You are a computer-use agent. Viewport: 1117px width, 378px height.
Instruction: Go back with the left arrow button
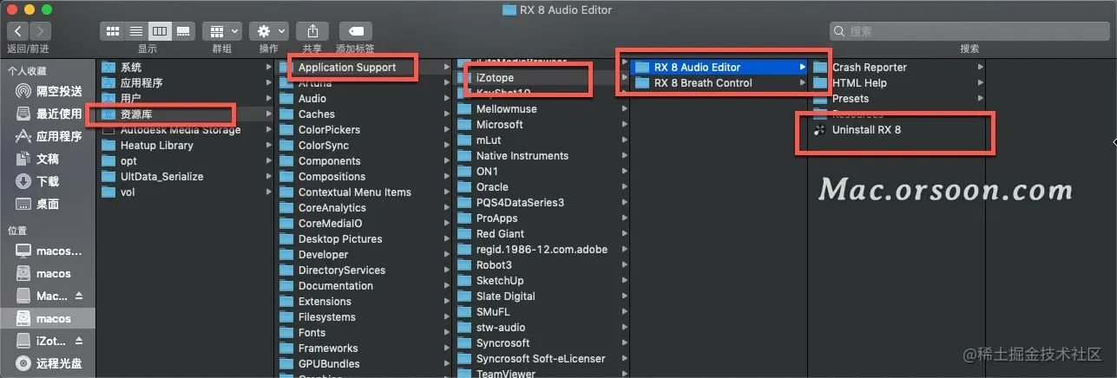click(17, 31)
